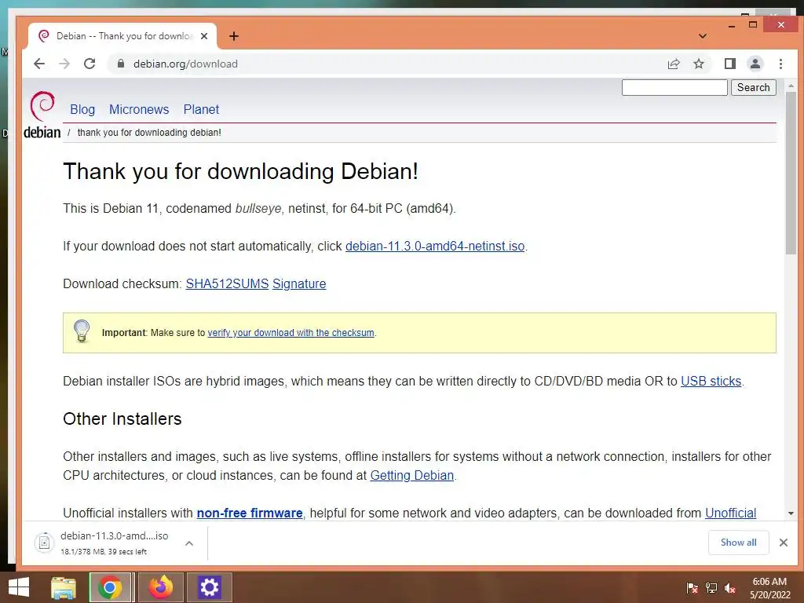The height and width of the screenshot is (603, 804).
Task: Click 'Thank you for downloading Debian!' heading
Action: (x=240, y=171)
